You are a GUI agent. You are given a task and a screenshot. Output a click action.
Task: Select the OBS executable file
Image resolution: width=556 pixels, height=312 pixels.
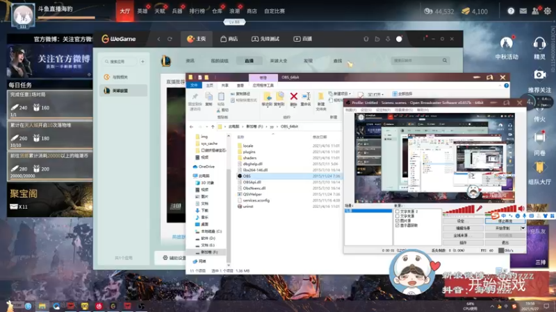point(288,176)
